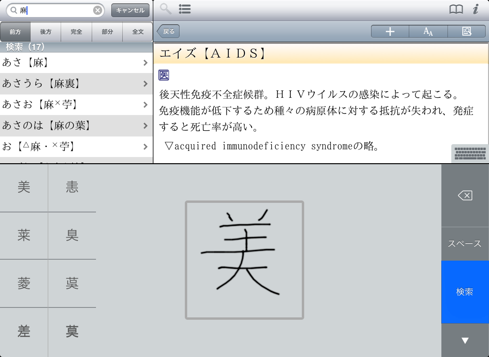The width and height of the screenshot is (489, 357).
Task: Switch search mode to 後方
Action: point(46,32)
